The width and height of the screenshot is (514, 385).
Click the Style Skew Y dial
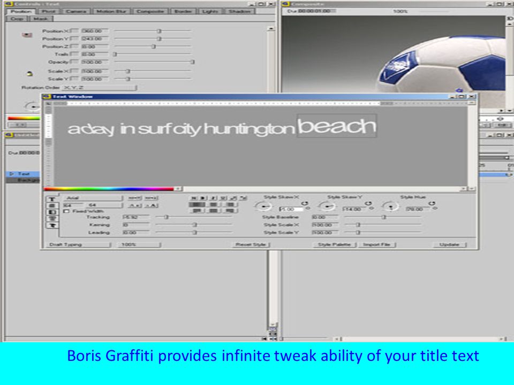(x=327, y=206)
